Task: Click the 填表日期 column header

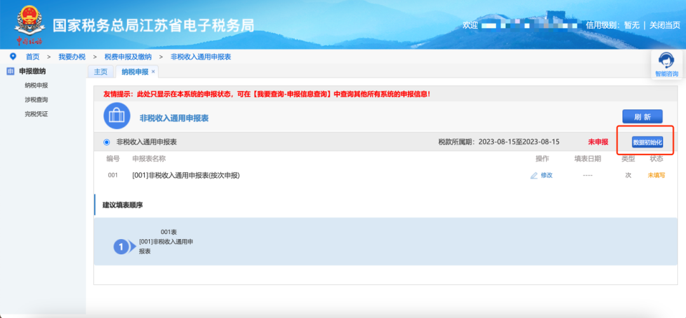Action: (588, 158)
